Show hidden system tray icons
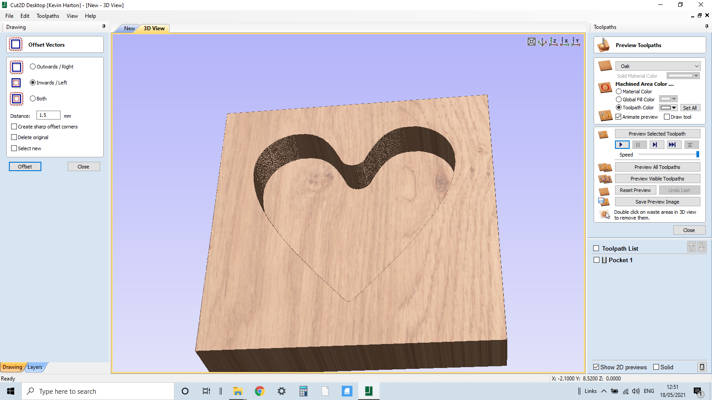 coord(604,391)
